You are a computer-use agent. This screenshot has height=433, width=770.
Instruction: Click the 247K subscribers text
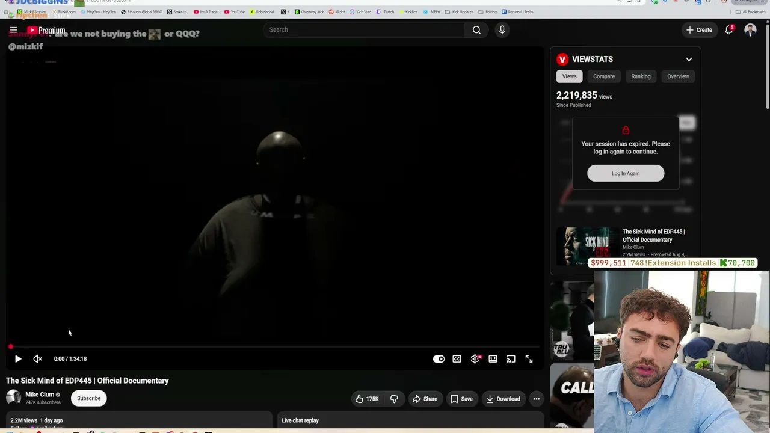click(43, 402)
